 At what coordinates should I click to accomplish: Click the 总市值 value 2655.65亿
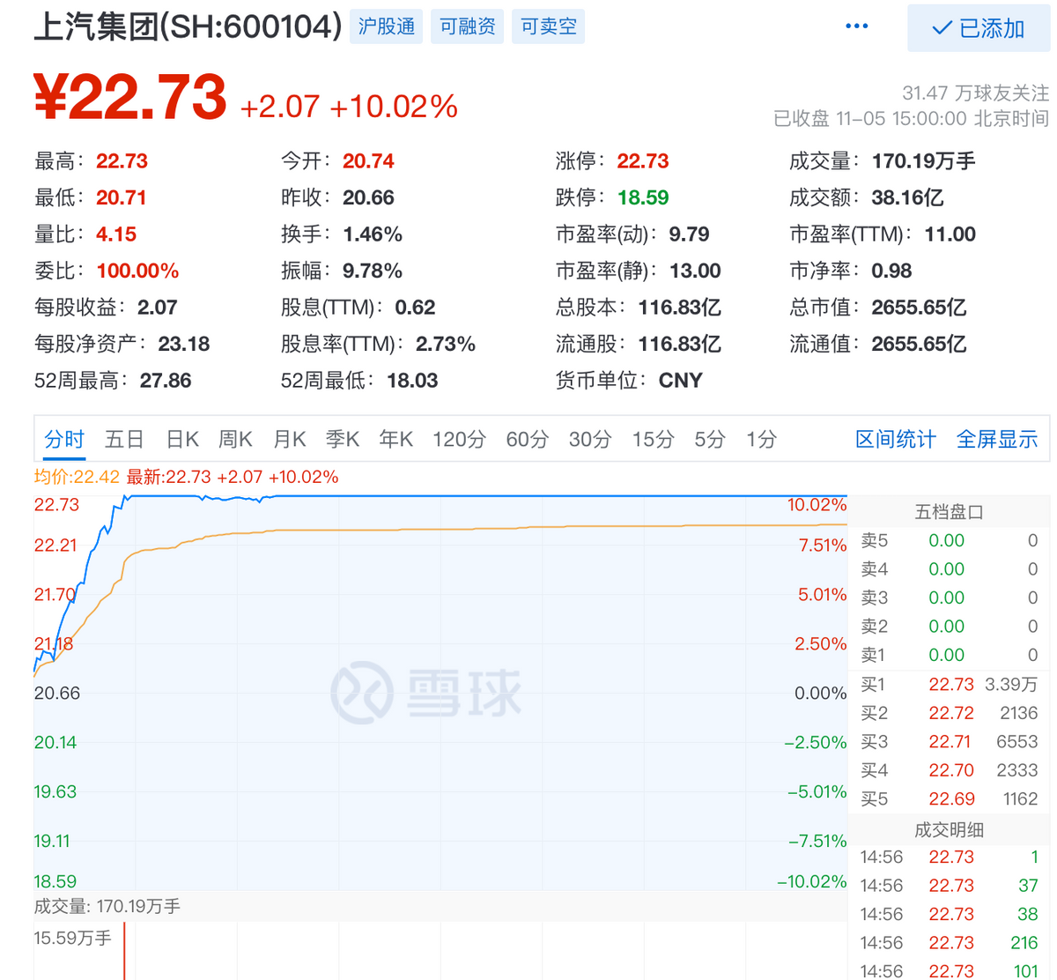point(919,308)
